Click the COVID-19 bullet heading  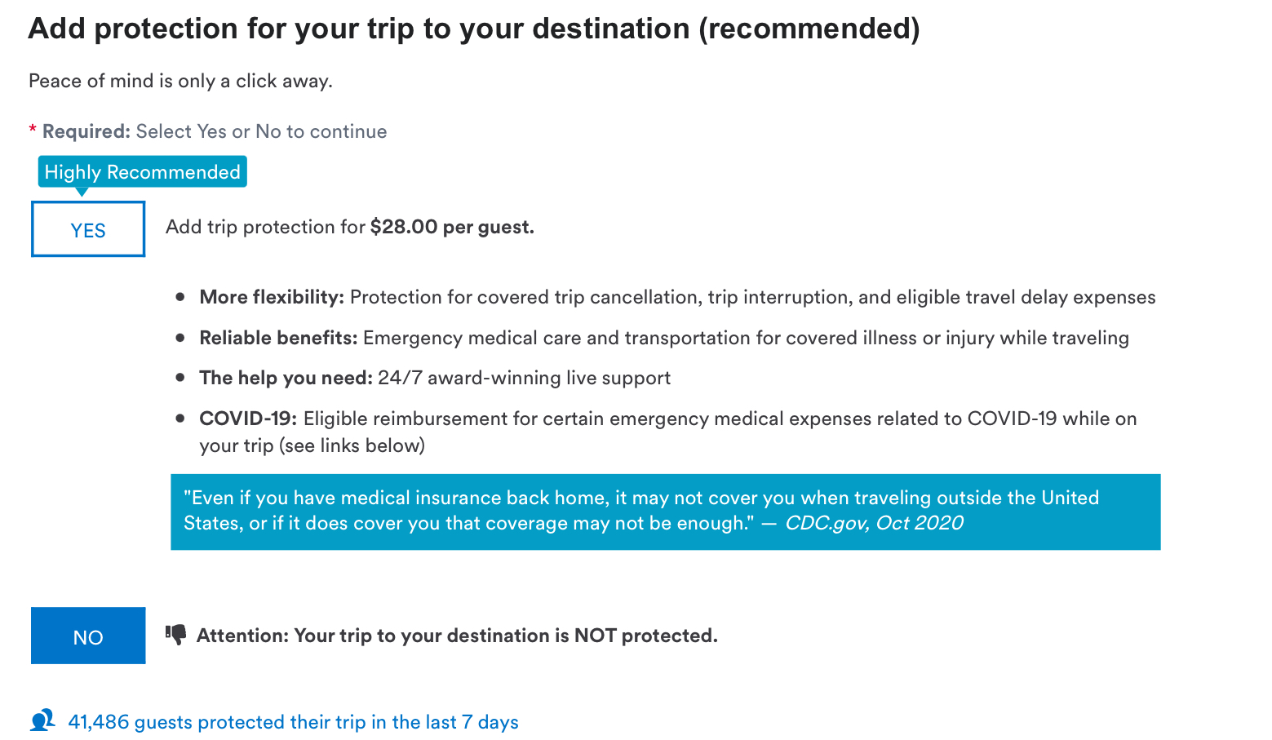[x=248, y=419]
